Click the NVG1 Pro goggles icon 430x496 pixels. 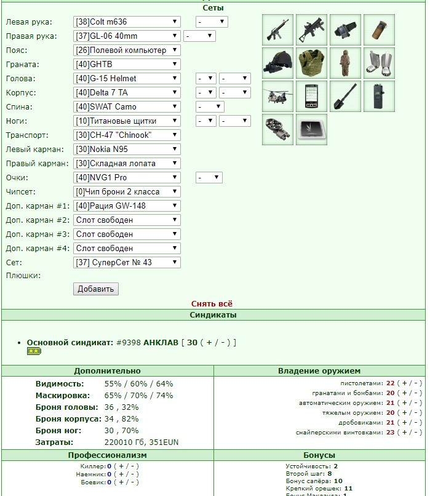pos(277,129)
